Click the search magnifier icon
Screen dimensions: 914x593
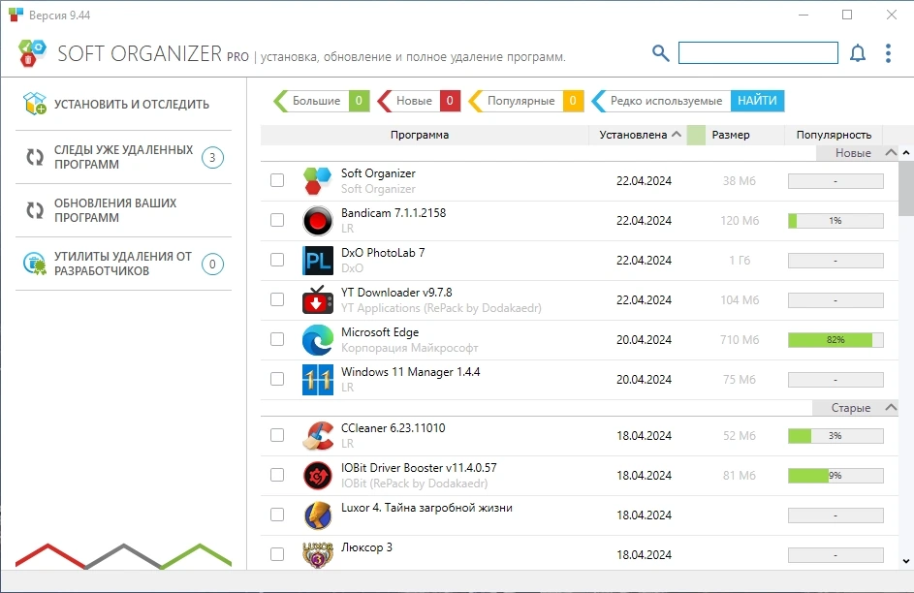660,53
